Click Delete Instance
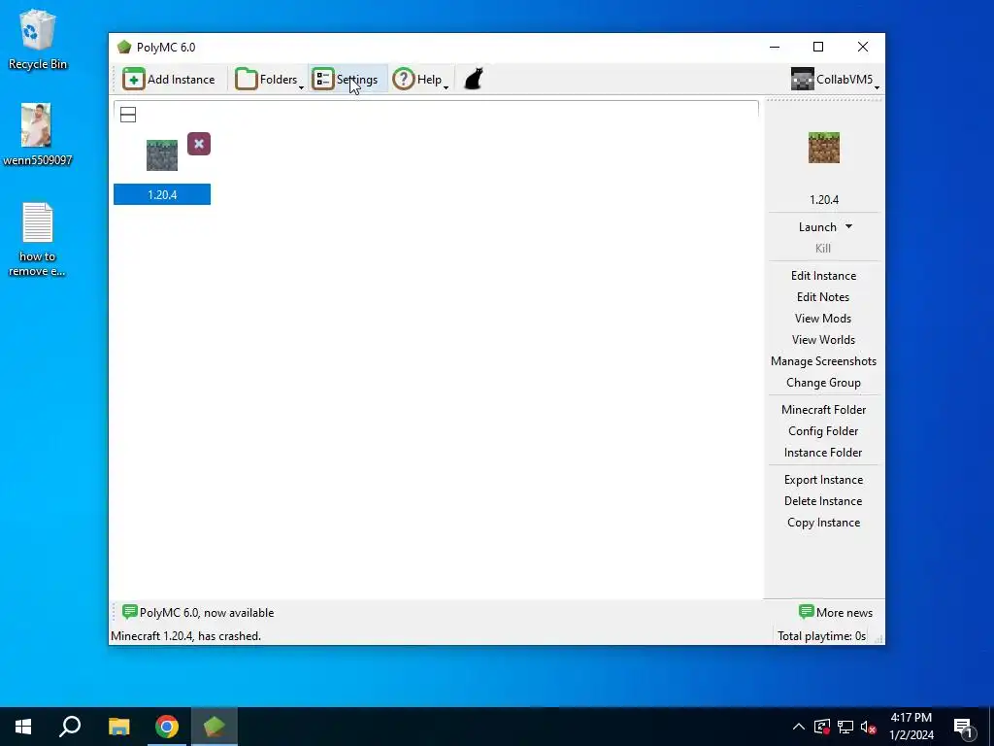This screenshot has width=994, height=746. [x=823, y=501]
